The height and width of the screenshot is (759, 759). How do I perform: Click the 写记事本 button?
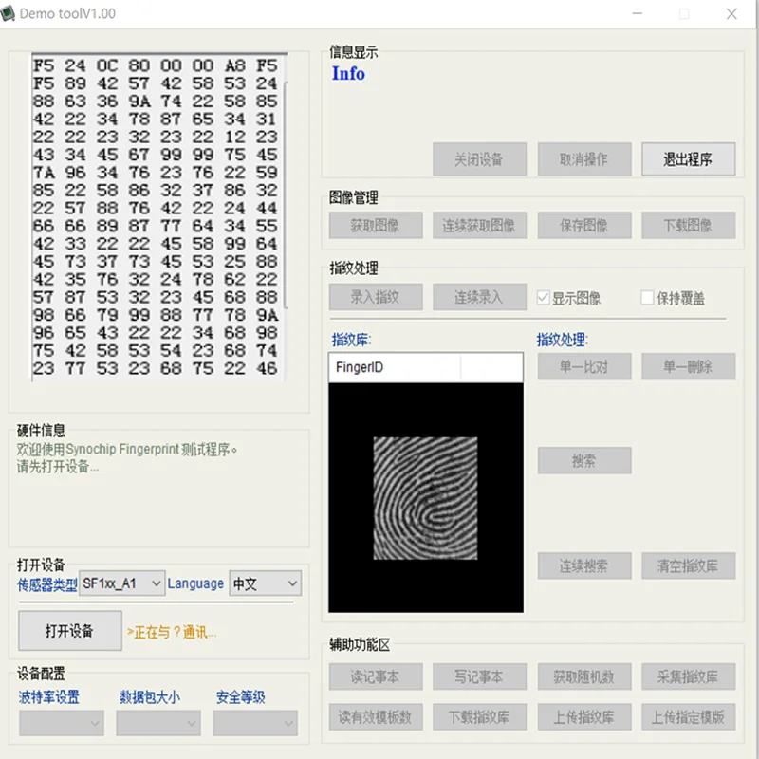[479, 676]
